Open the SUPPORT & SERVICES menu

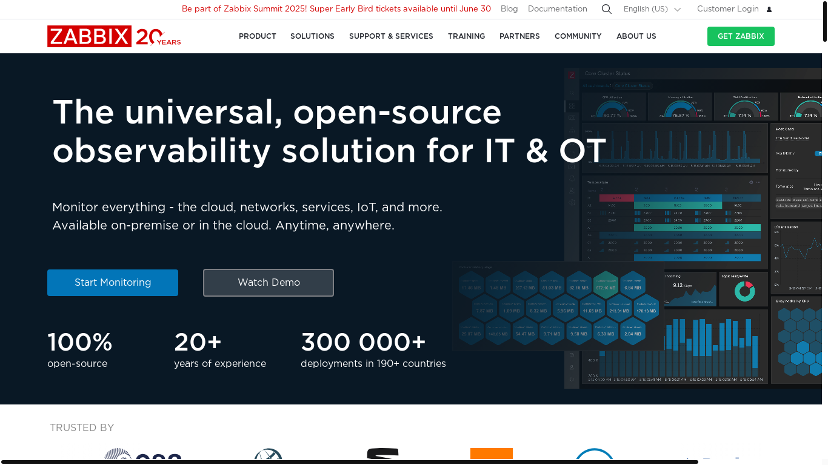391,36
